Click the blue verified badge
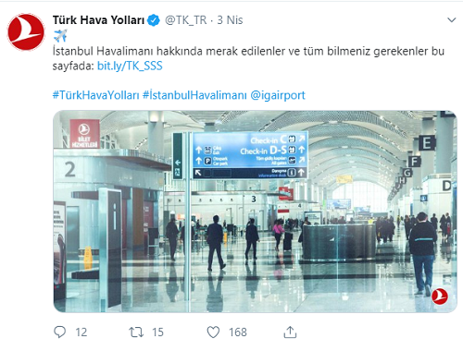This screenshot has width=463, height=351. pyautogui.click(x=154, y=20)
